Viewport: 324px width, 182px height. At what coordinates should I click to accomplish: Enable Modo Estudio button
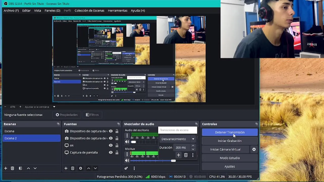[x=230, y=158]
